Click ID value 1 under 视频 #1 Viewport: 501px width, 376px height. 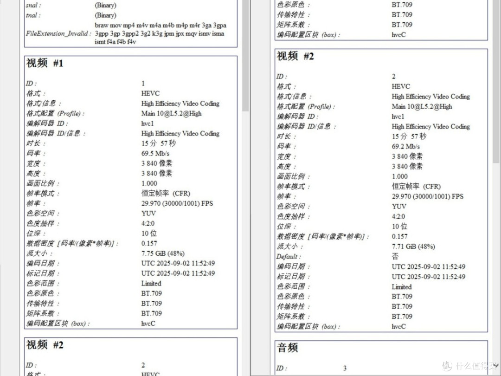[143, 84]
